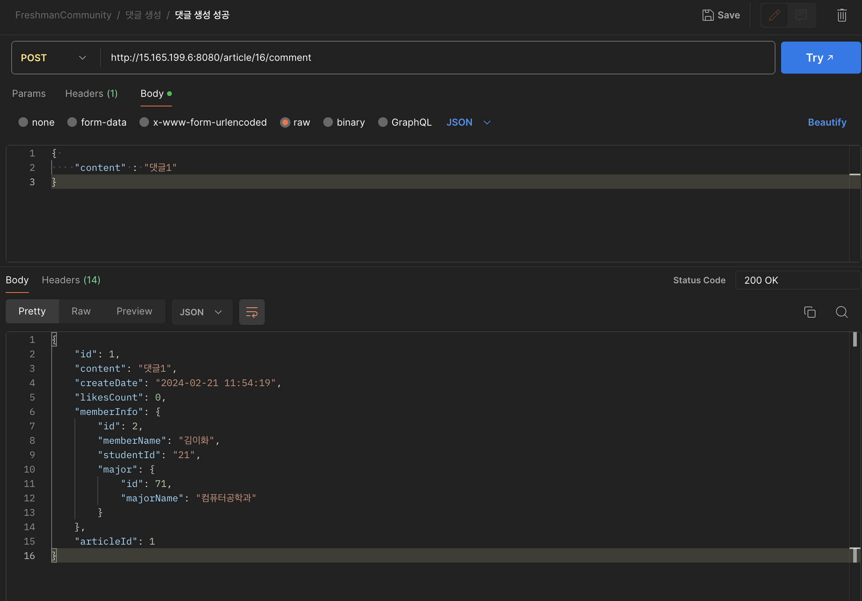Toggle the response word wrap icon
Viewport: 862px width, 601px height.
click(252, 312)
